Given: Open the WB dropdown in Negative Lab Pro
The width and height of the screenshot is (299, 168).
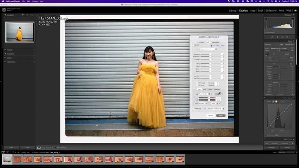Looking at the screenshot, I should pos(204,94).
